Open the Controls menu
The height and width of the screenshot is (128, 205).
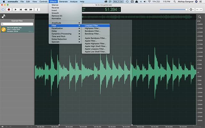(44, 2)
